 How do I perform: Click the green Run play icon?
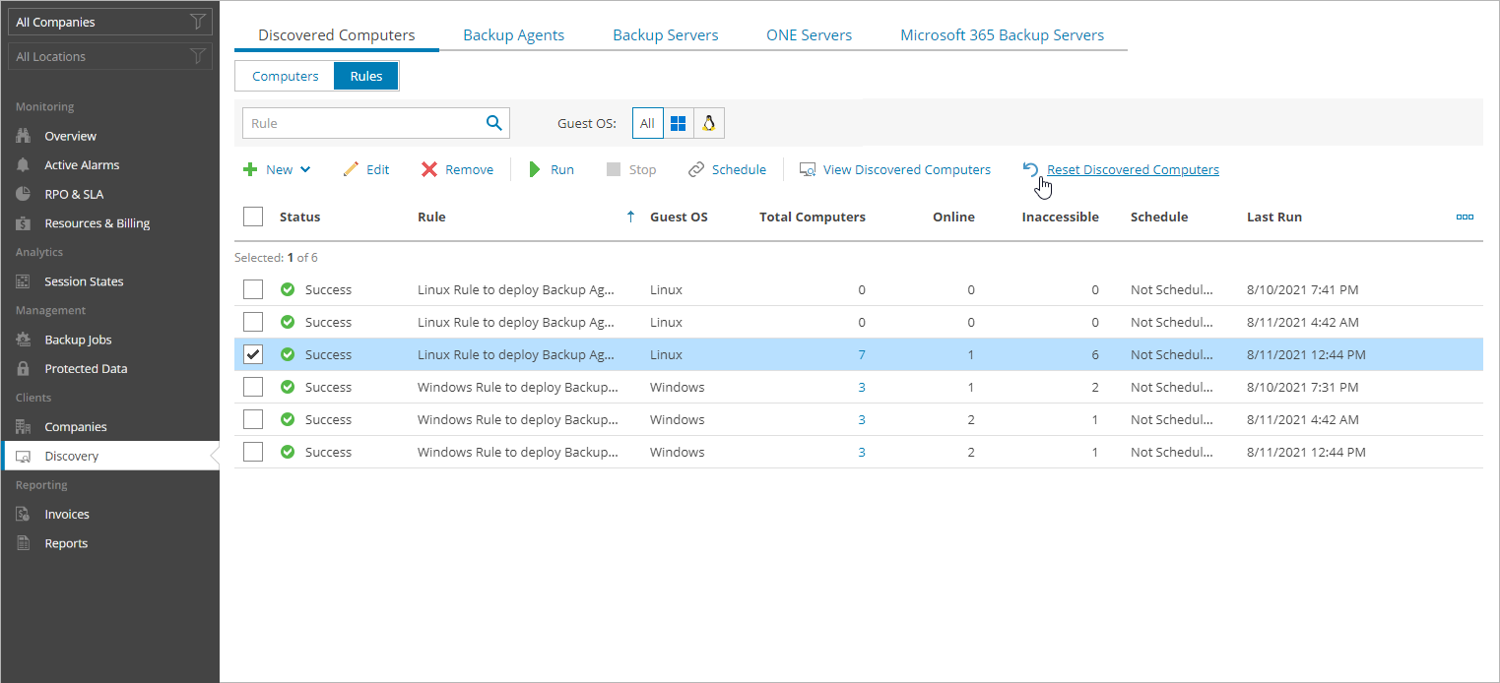[535, 169]
